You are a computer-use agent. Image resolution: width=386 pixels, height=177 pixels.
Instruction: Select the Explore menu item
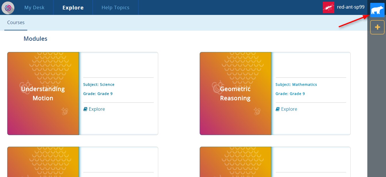[x=73, y=8]
